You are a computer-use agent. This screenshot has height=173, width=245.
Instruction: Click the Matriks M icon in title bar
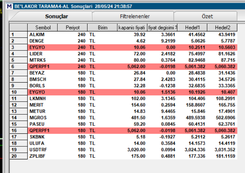click(x=9, y=6)
